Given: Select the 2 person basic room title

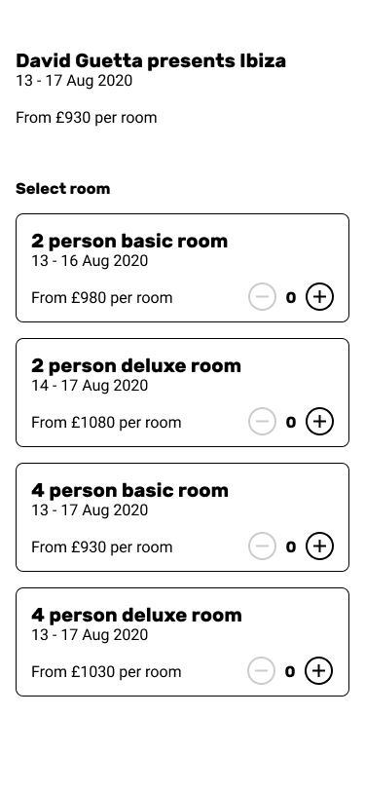Looking at the screenshot, I should (129, 242).
